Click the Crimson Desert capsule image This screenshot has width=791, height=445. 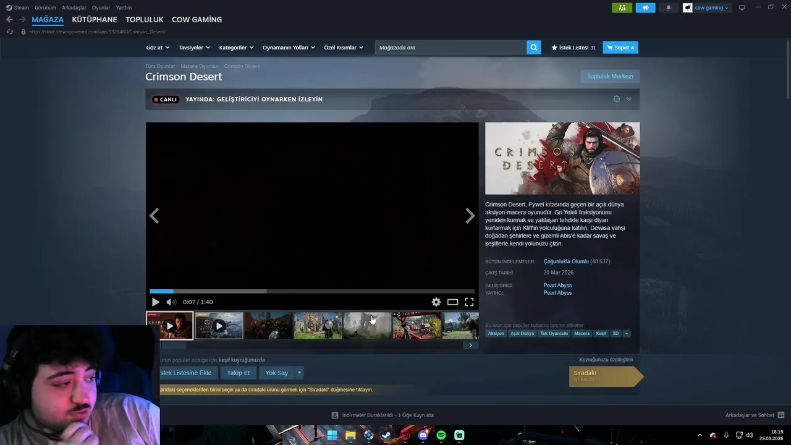click(x=562, y=158)
